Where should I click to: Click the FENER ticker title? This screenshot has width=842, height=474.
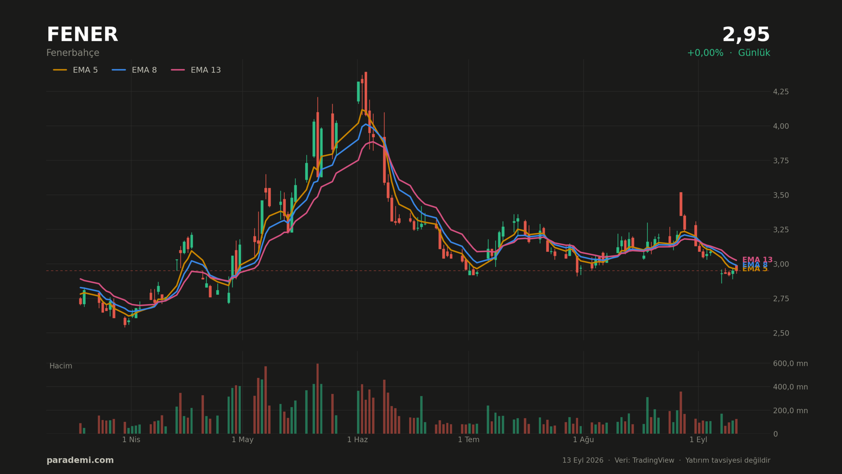[82, 35]
